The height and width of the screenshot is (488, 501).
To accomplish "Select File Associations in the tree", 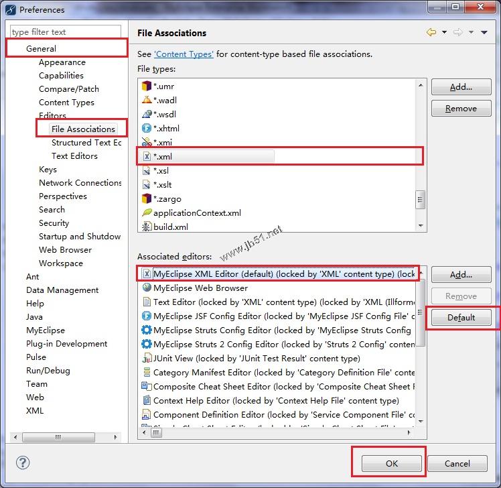I will click(83, 129).
